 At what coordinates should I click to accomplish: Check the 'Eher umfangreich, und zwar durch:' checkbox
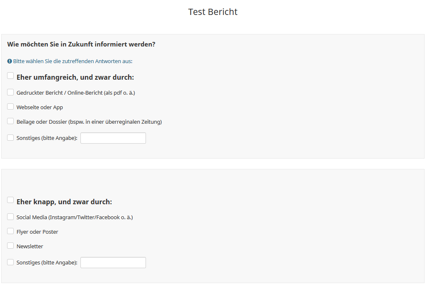point(10,76)
